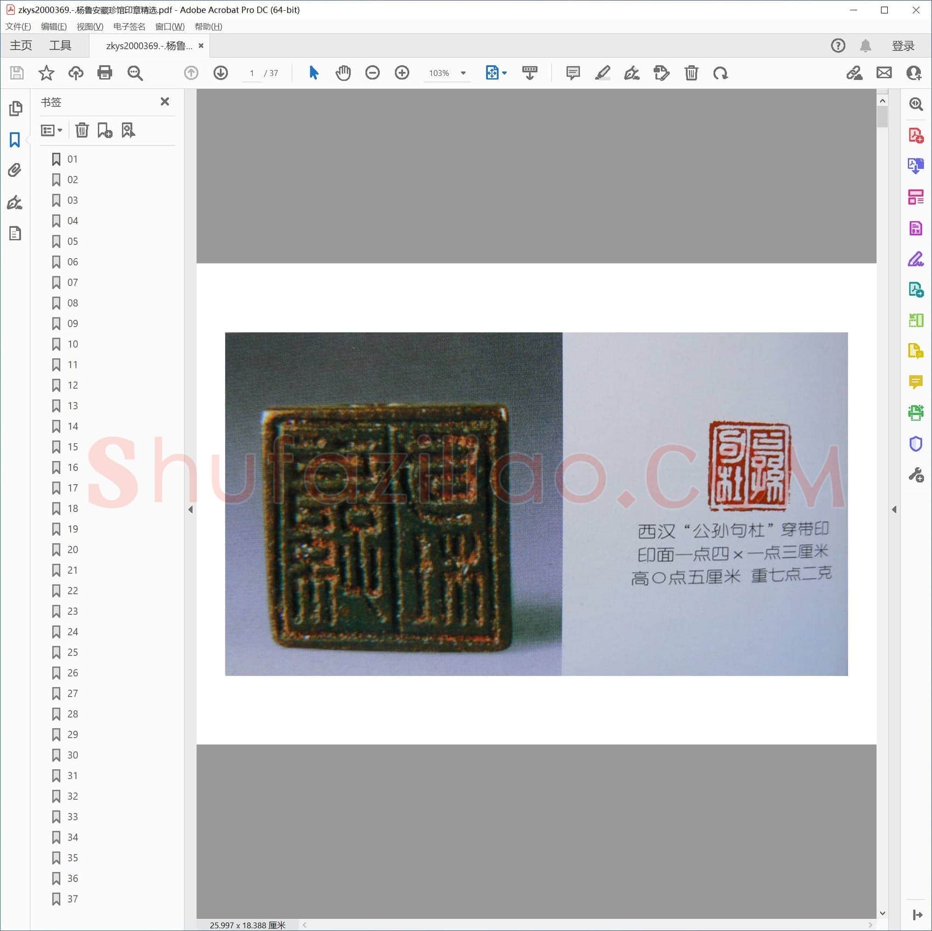932x931 pixels.
Task: Collapse right tools pane arrow
Action: coord(894,509)
